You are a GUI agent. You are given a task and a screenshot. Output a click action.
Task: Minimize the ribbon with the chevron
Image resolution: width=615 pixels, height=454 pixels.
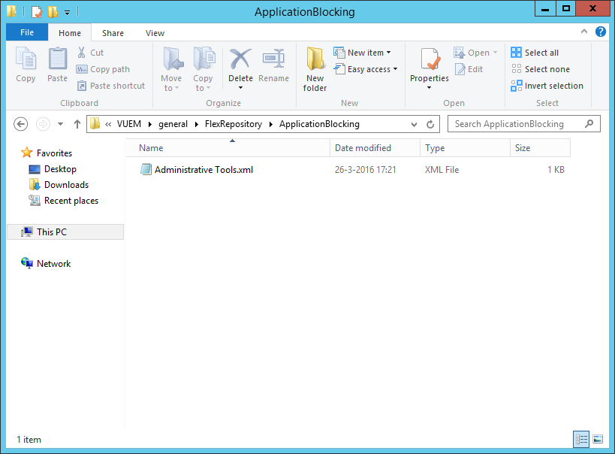tap(584, 32)
